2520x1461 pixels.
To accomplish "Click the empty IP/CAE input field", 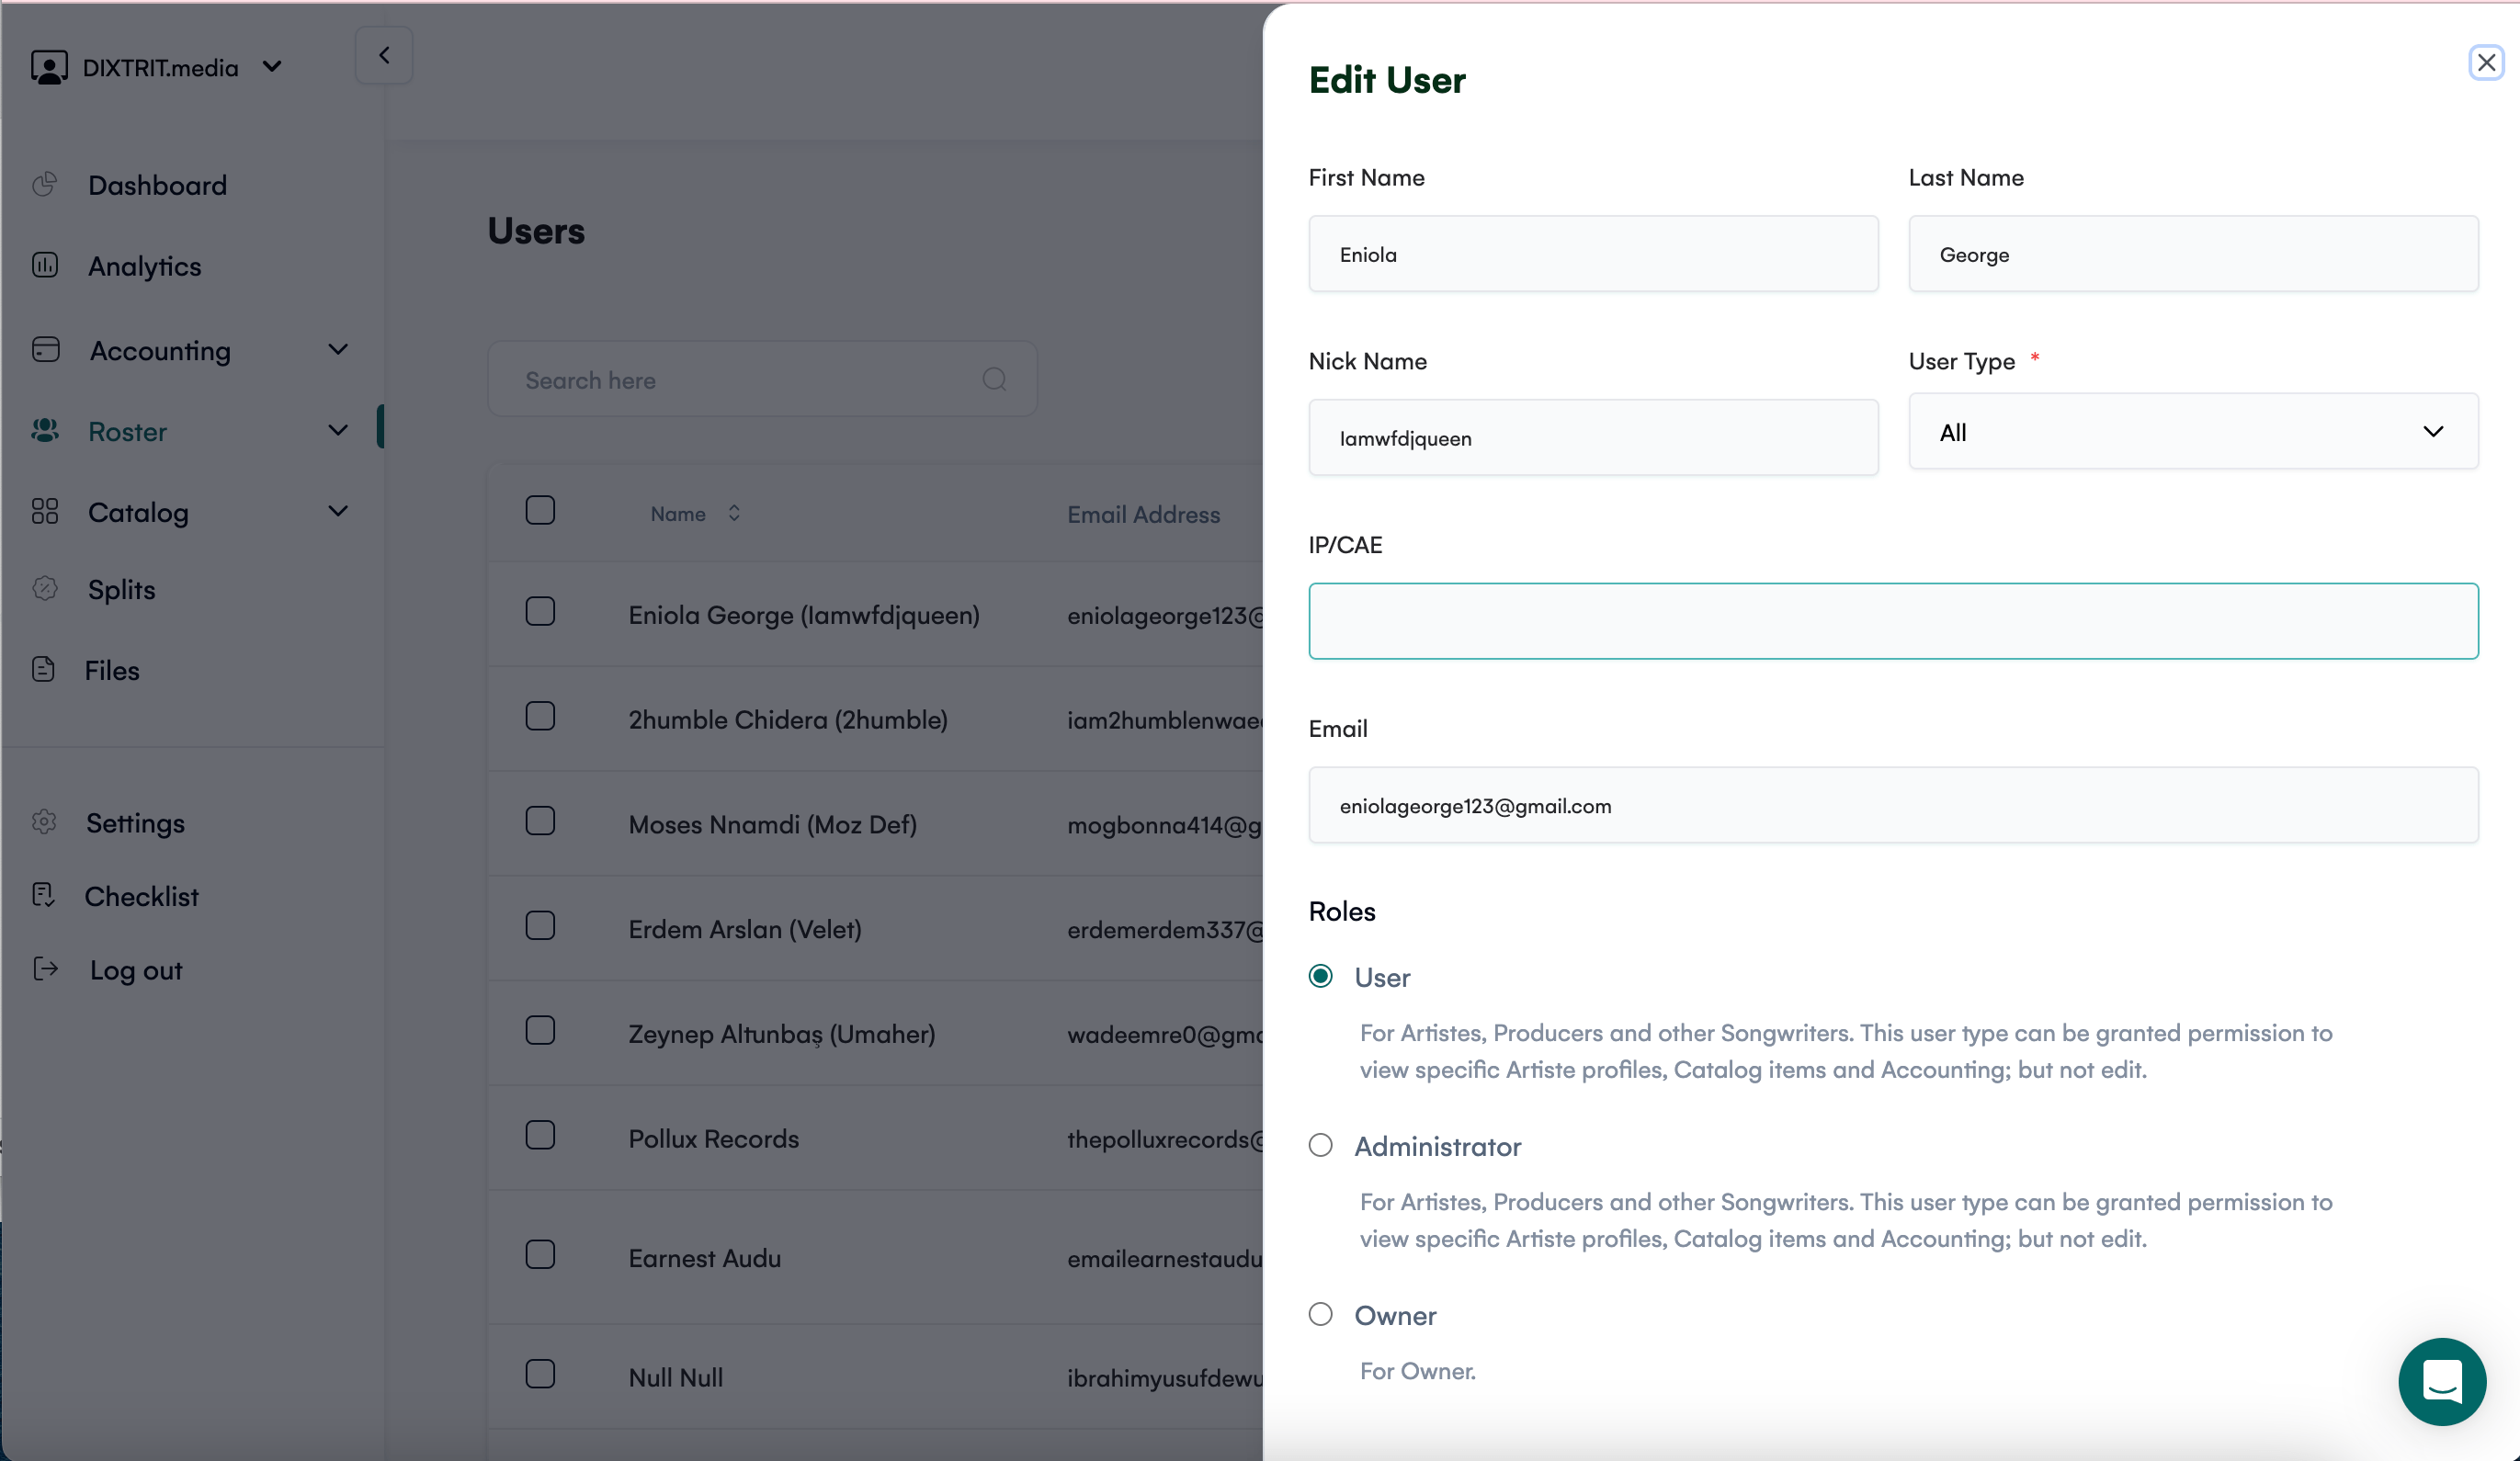I will coord(1893,621).
